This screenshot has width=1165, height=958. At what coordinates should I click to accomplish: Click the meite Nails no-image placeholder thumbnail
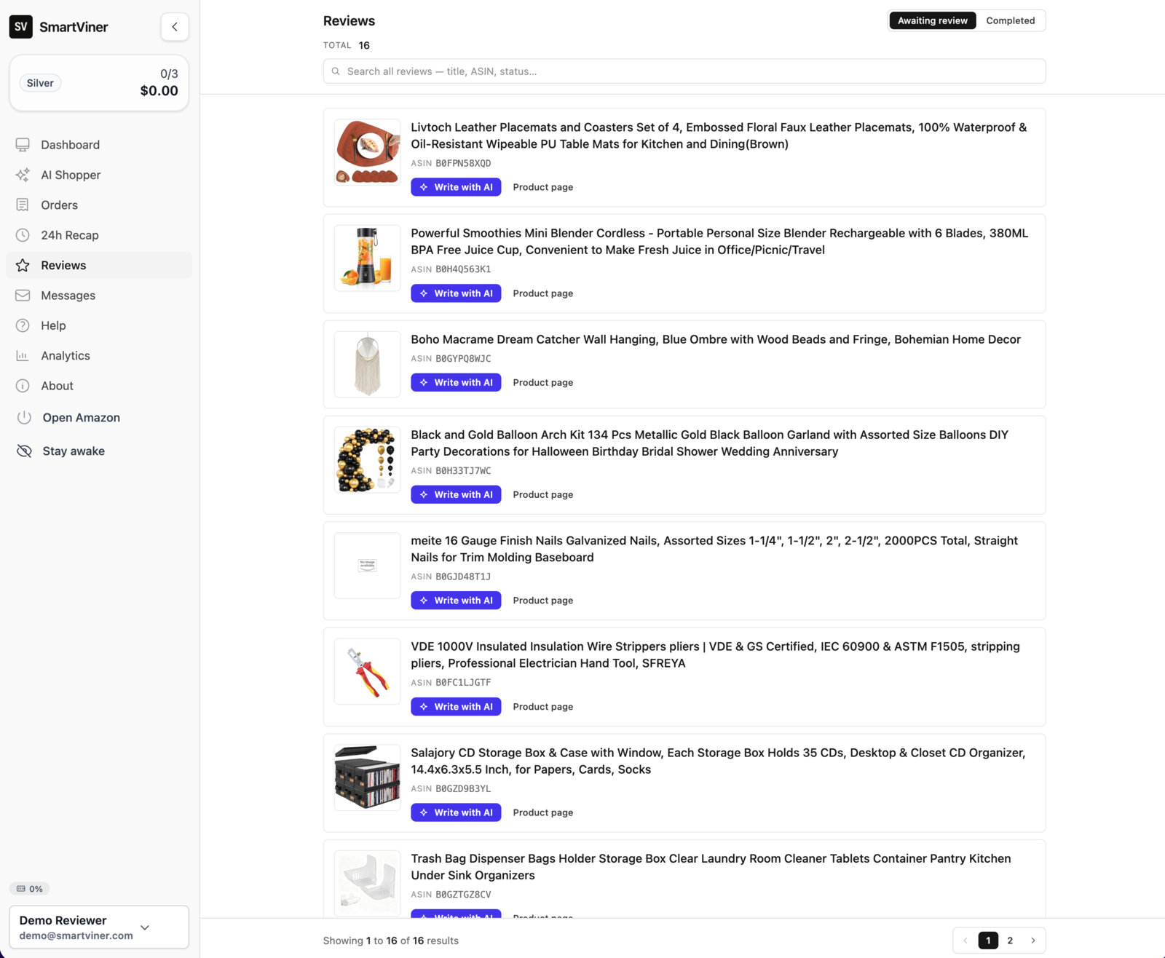pyautogui.click(x=368, y=566)
